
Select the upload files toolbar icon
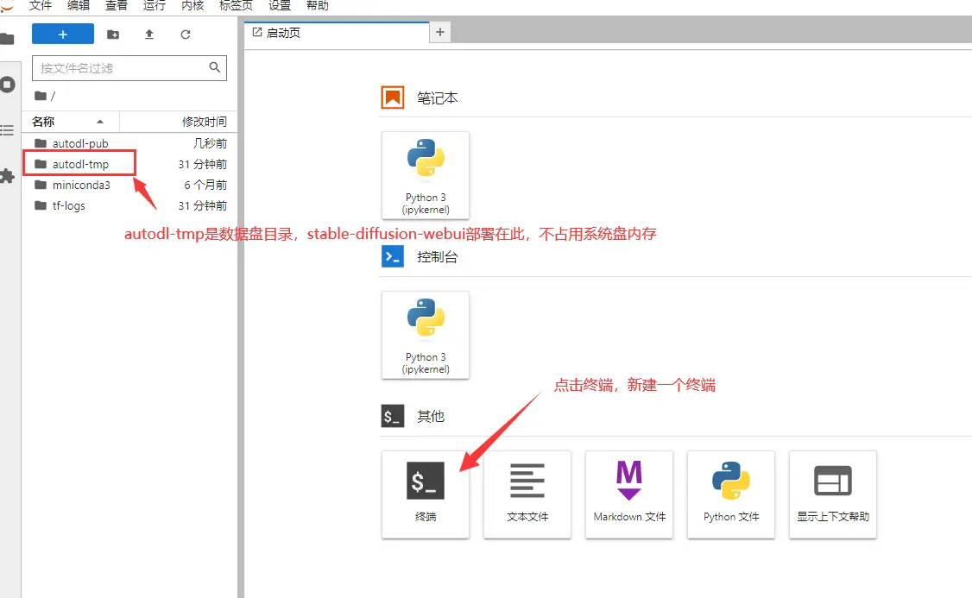click(x=148, y=34)
